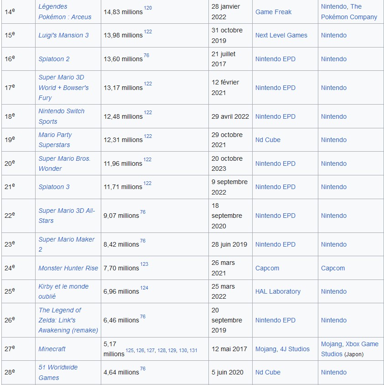Select the '8,42 millions' sales value
Screen dimensions: 384x385
tap(121, 244)
